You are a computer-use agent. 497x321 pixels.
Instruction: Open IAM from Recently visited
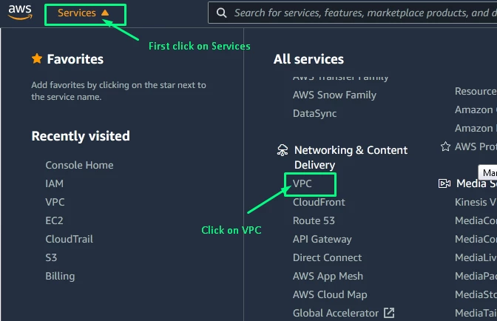54,183
